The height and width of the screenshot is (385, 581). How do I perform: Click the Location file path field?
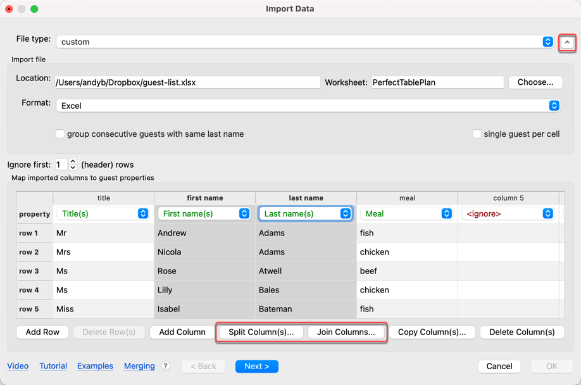coord(187,82)
